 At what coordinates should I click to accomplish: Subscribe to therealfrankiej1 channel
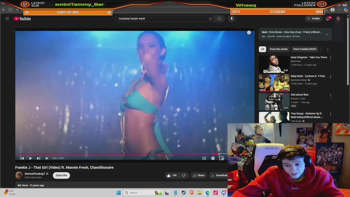coord(61,175)
